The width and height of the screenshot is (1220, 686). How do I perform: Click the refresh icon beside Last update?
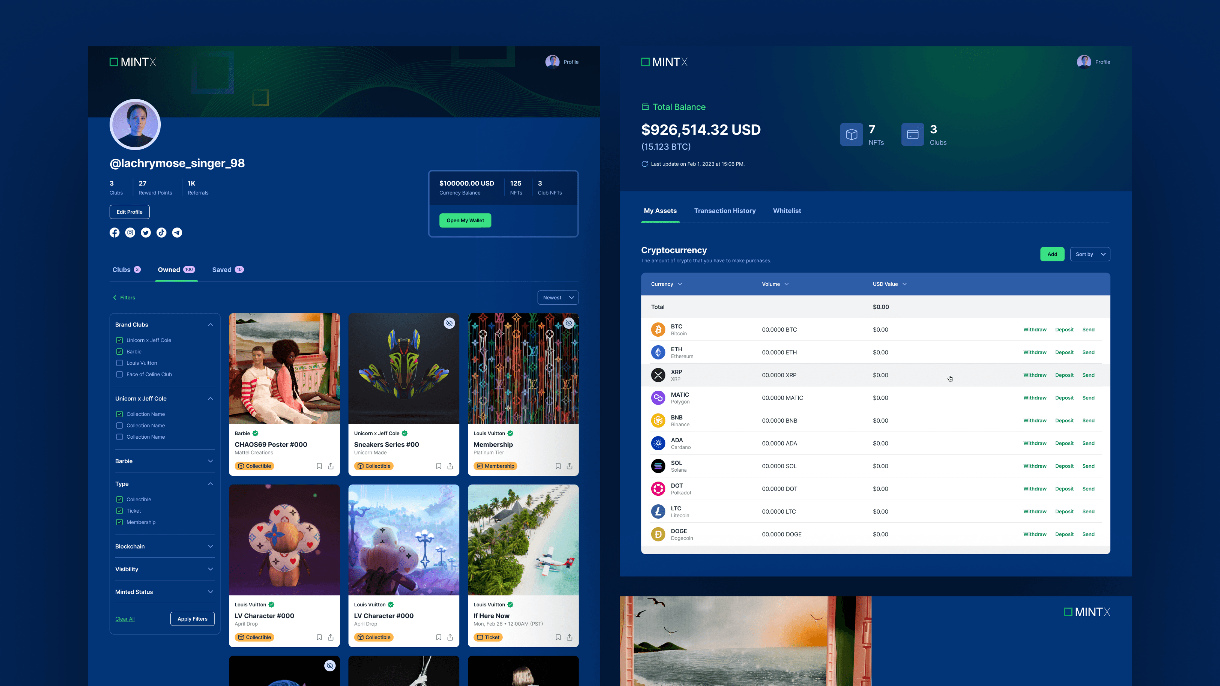(645, 164)
